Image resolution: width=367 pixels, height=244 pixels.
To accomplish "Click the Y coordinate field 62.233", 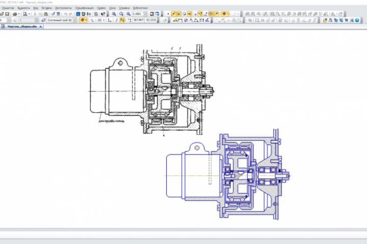I will [150, 20].
